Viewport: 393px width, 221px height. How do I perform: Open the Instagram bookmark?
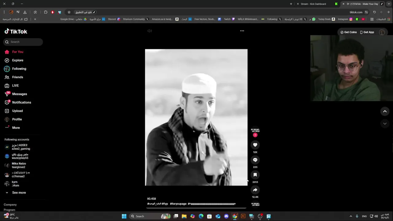point(345,19)
